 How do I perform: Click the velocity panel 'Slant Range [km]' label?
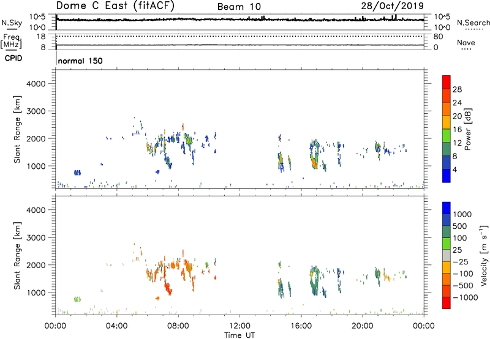(x=18, y=255)
